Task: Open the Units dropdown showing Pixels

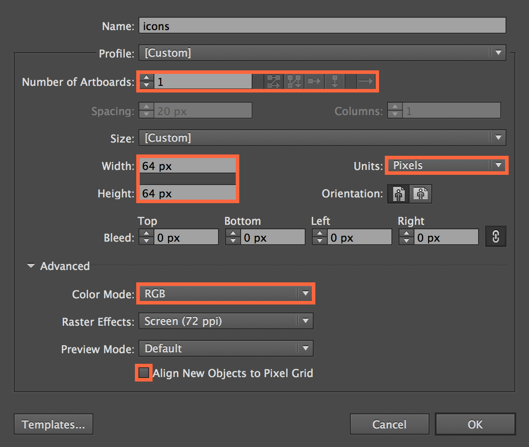Action: [498, 165]
